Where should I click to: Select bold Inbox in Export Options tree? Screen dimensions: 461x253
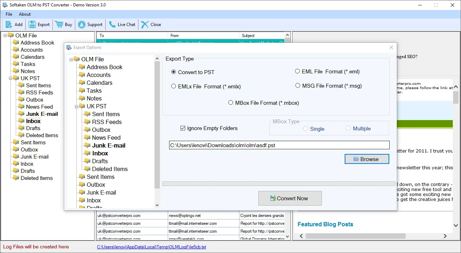pos(100,153)
